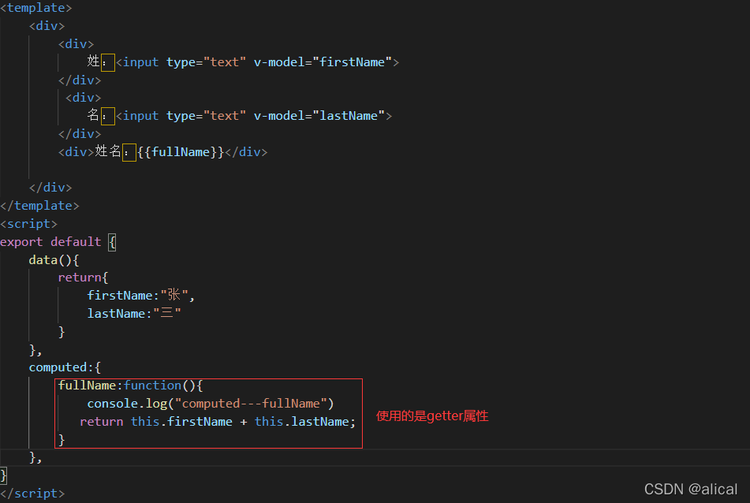Viewport: 750px width, 503px height.
Task: Click the v-model="lastName" attribute
Action: (x=319, y=116)
